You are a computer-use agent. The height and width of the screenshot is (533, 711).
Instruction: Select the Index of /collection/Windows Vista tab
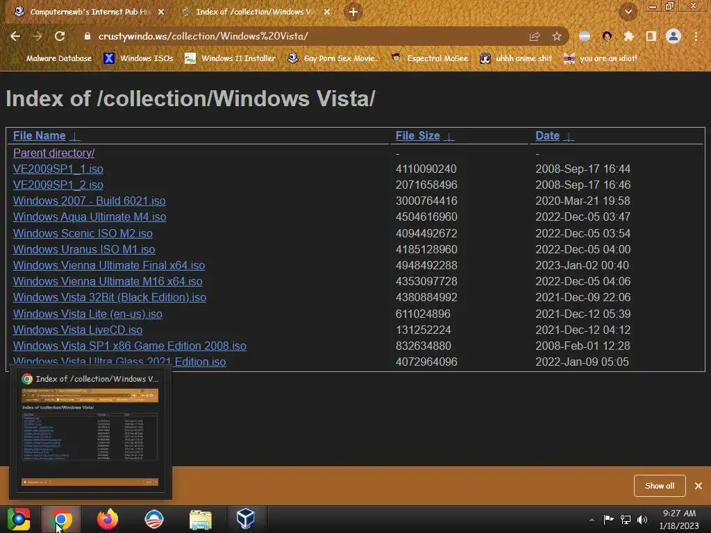(254, 12)
